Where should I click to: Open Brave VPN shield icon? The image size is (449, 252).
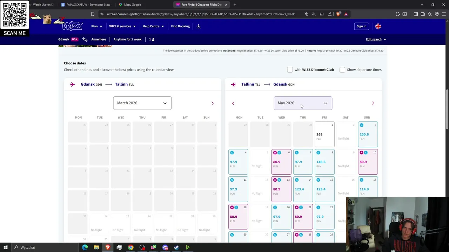[x=437, y=14]
